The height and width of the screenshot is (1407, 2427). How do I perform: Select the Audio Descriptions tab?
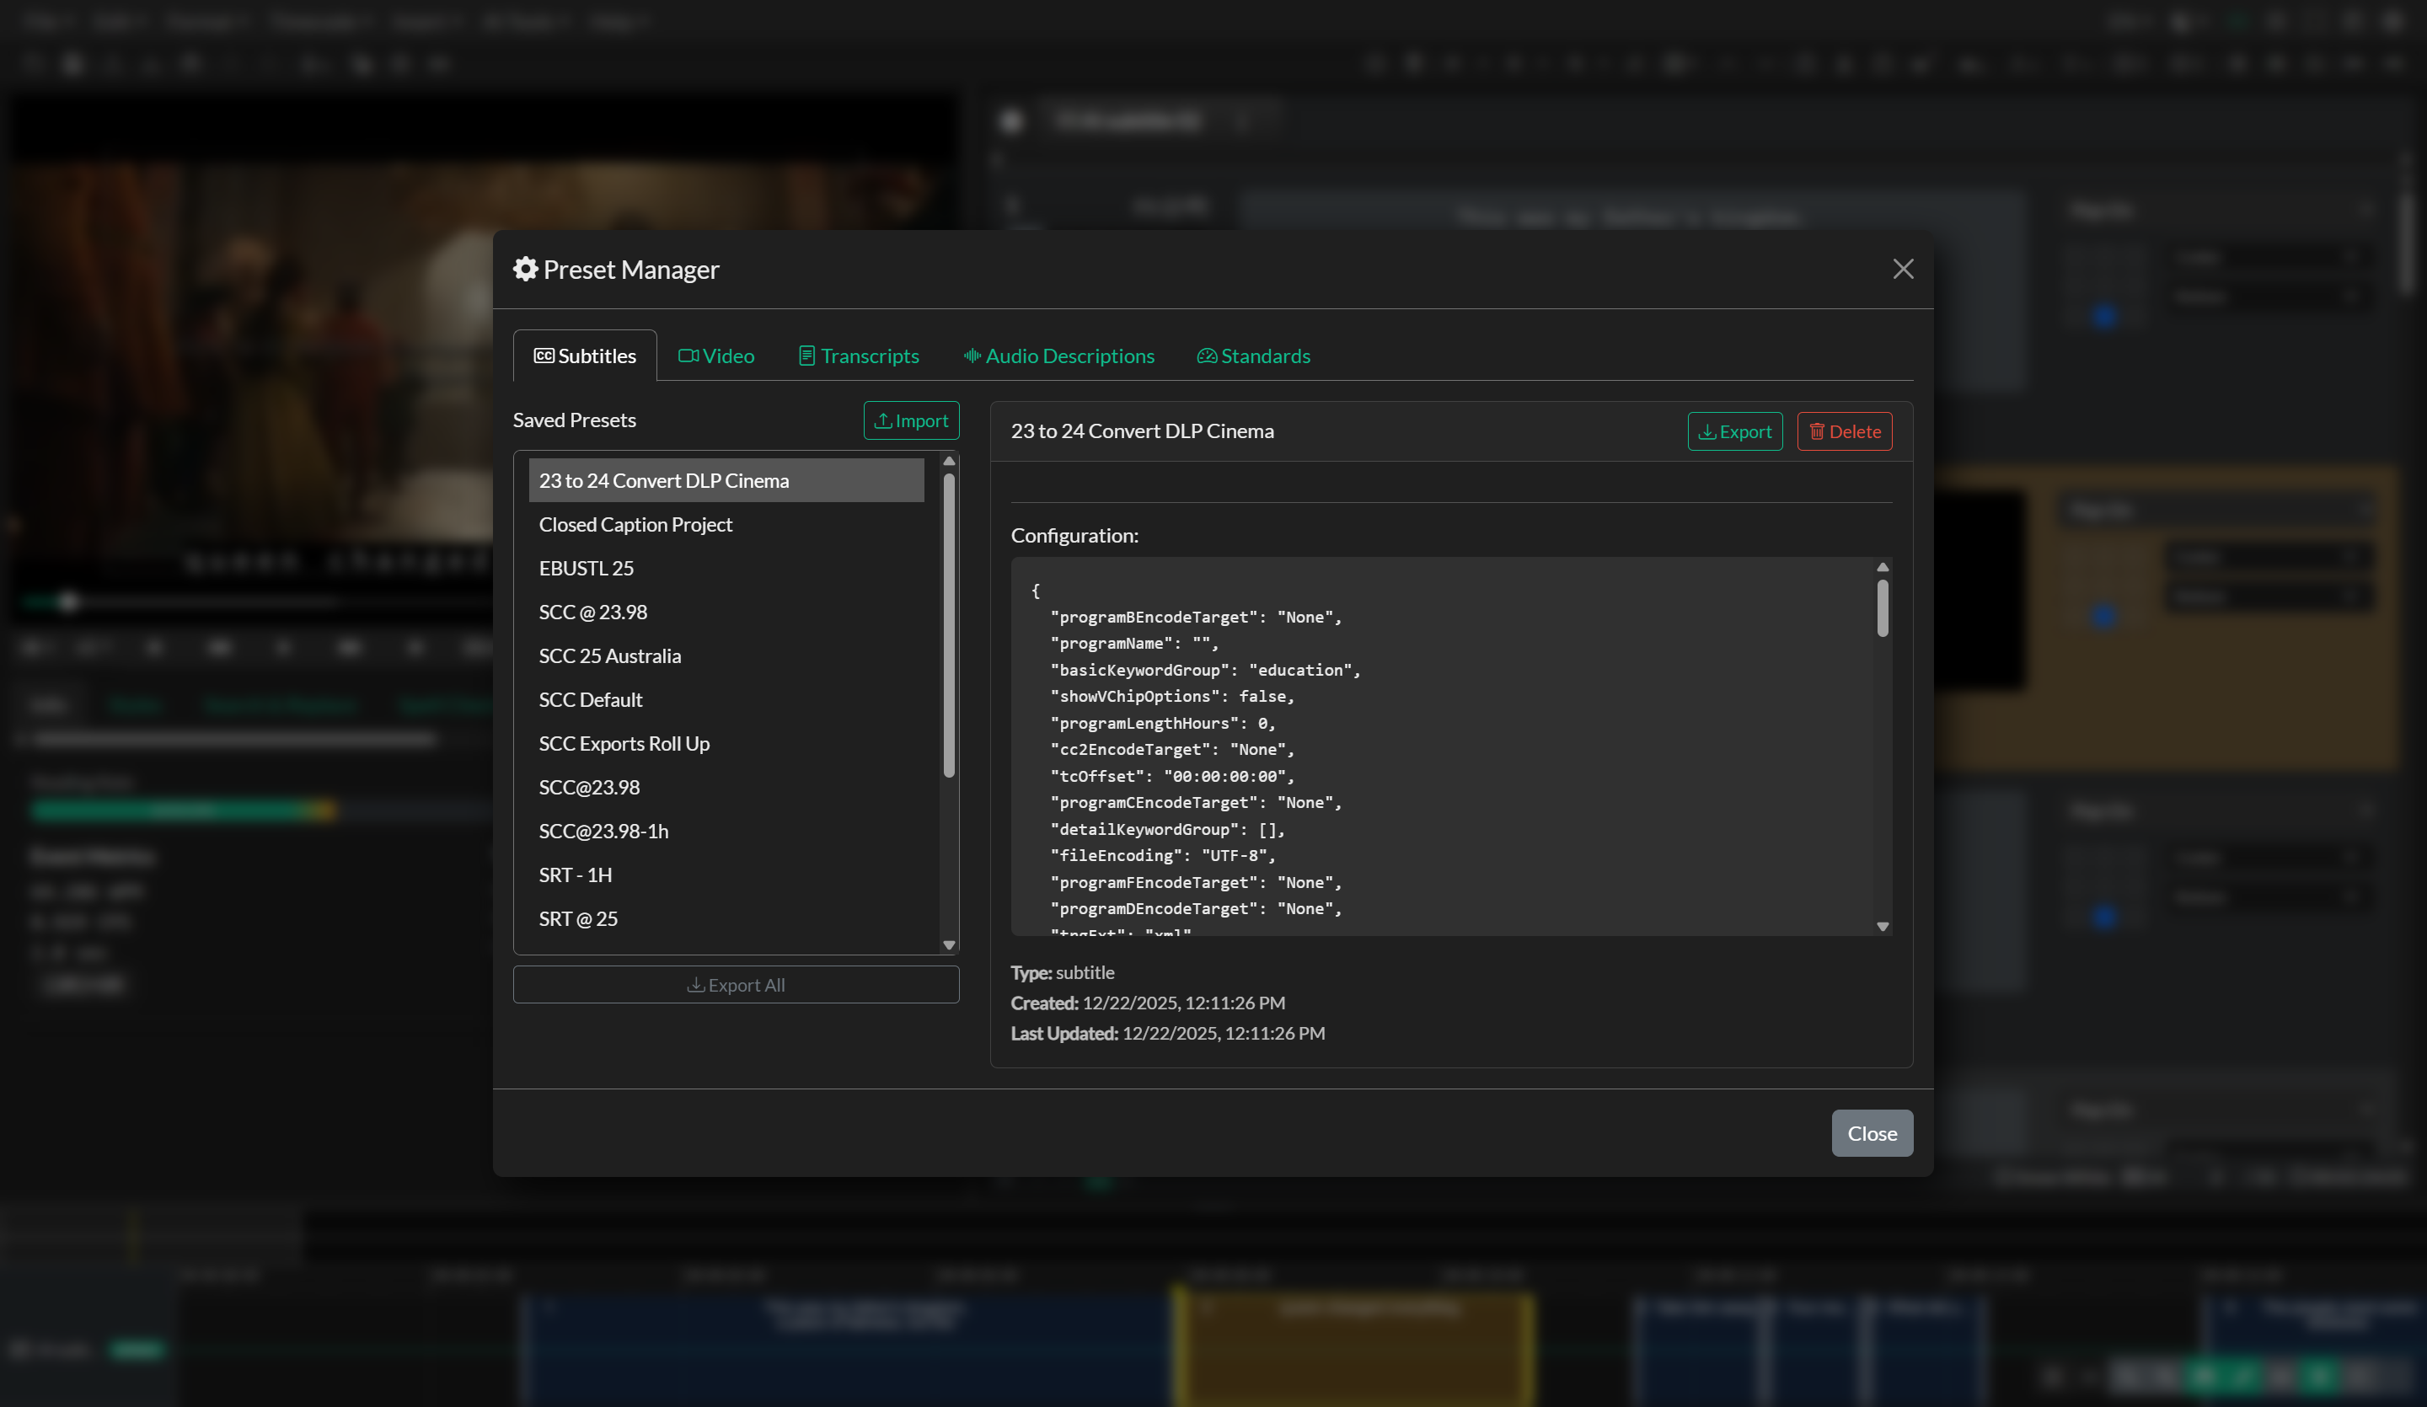pos(1058,356)
